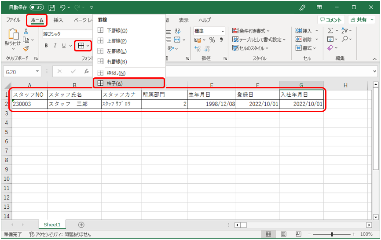Switch to Page Layout view icon

(x=283, y=234)
